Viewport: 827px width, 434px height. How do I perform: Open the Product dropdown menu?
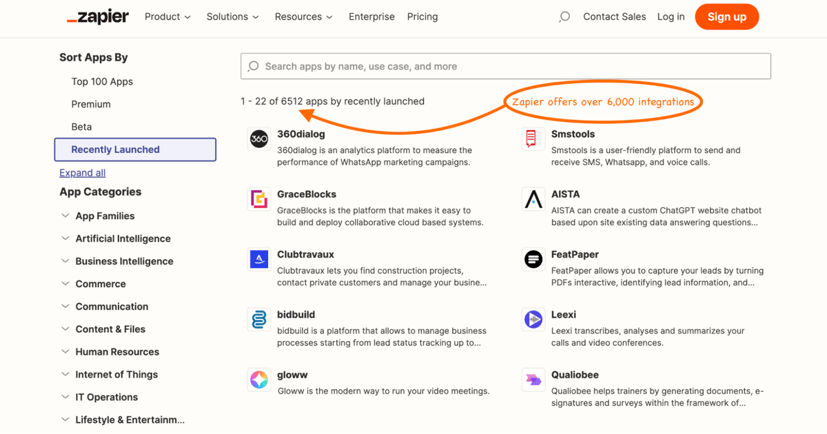coord(167,17)
